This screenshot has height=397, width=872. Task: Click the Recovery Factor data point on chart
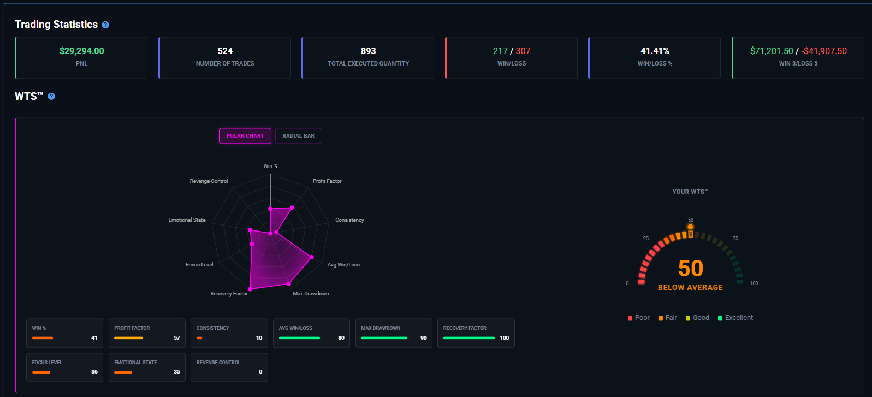pos(250,289)
